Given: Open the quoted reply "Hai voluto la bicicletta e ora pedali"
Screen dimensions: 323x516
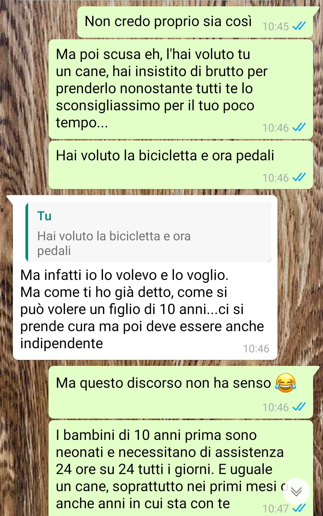Looking at the screenshot, I should coord(148,232).
